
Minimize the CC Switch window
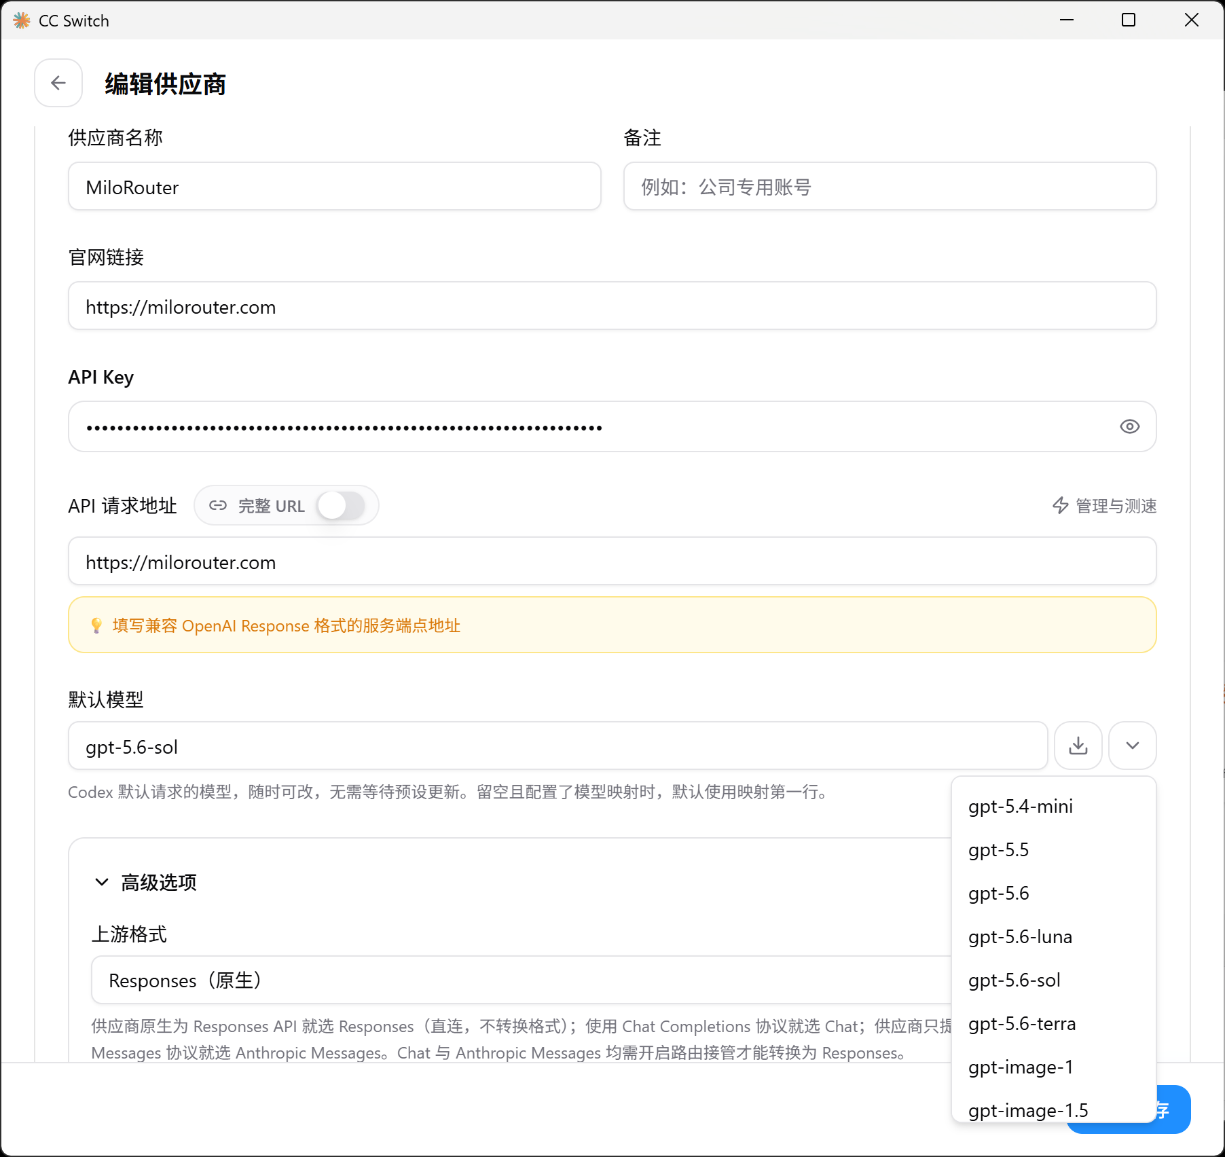(1067, 20)
